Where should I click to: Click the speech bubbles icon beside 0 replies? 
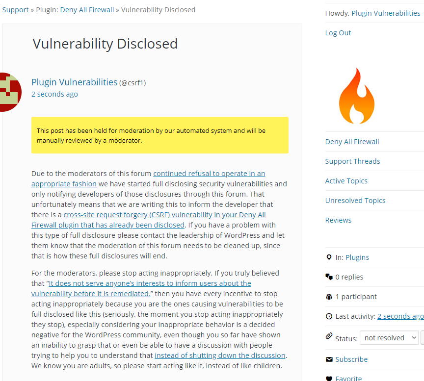(x=329, y=277)
